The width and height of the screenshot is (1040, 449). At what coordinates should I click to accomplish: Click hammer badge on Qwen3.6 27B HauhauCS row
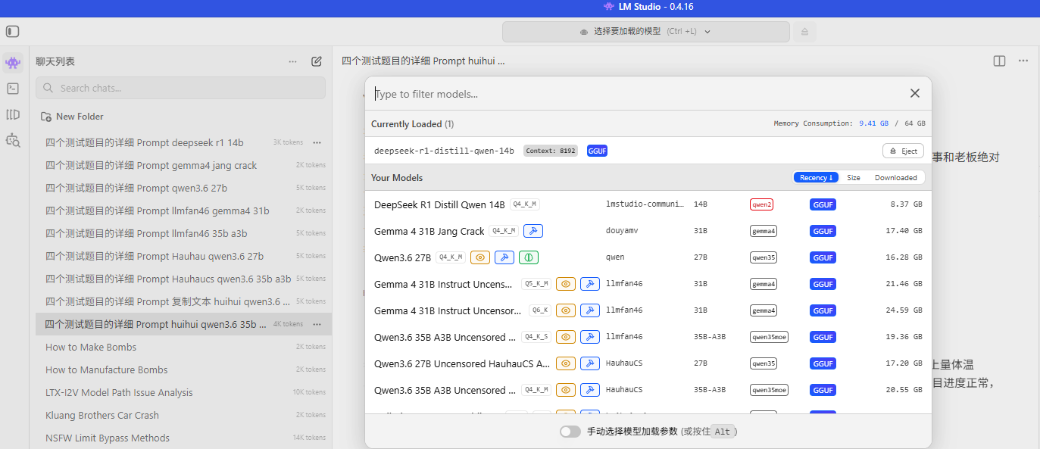point(590,363)
